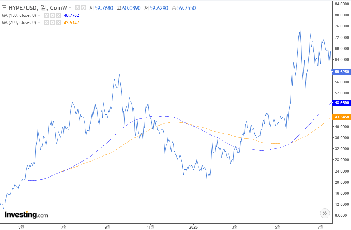Click the 9월 label on time axis
This screenshot has width=351, height=230.
108,227
